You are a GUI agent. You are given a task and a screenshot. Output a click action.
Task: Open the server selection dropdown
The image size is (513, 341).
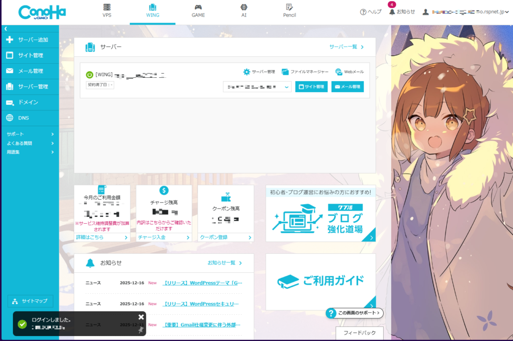point(256,86)
